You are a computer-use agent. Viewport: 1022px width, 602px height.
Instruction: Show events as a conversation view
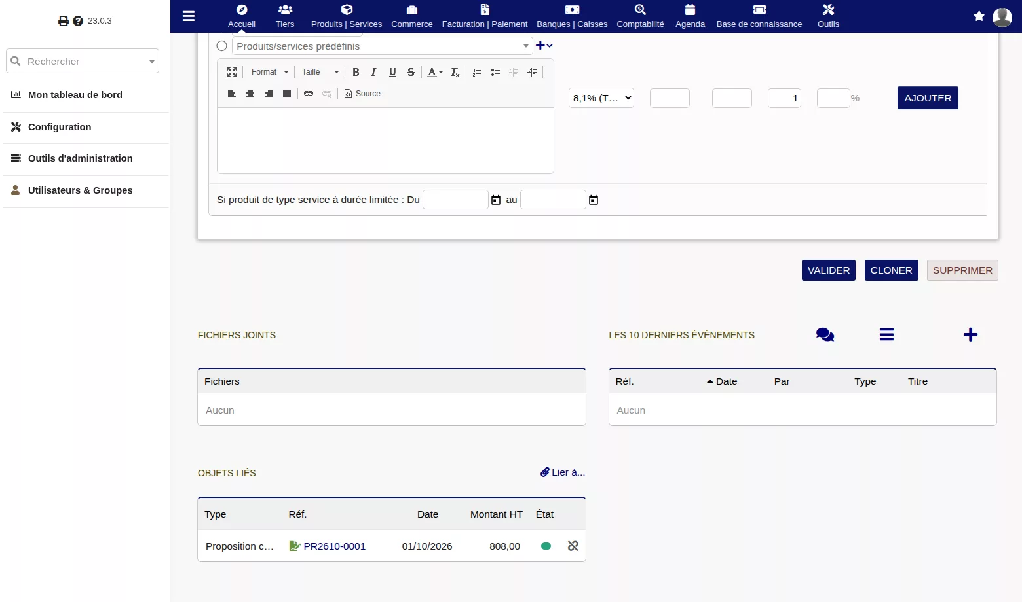[825, 335]
